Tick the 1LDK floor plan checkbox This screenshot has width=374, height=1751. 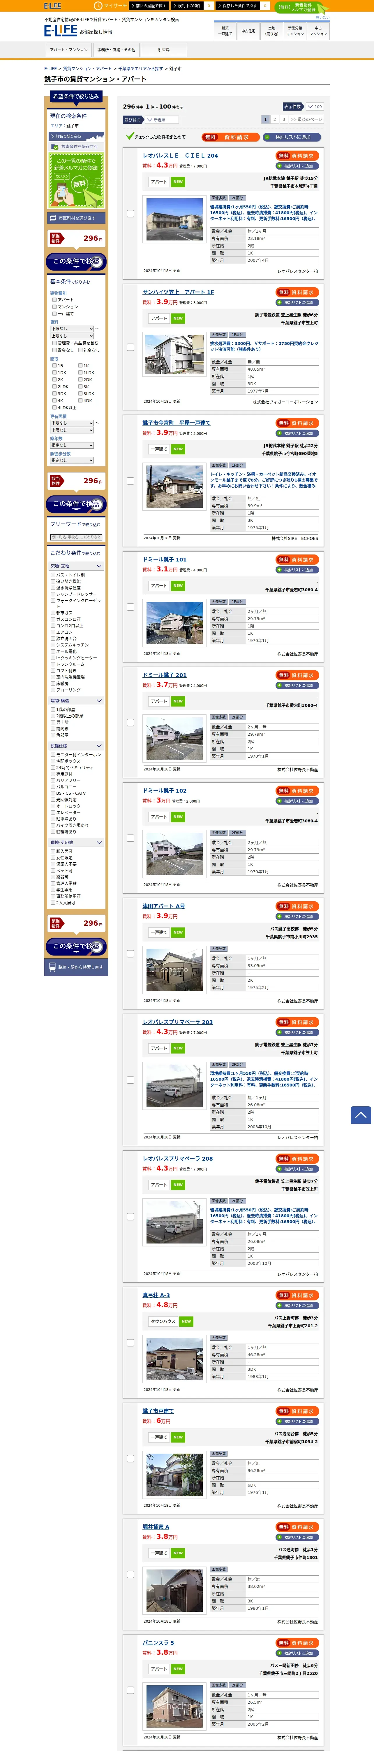point(80,372)
